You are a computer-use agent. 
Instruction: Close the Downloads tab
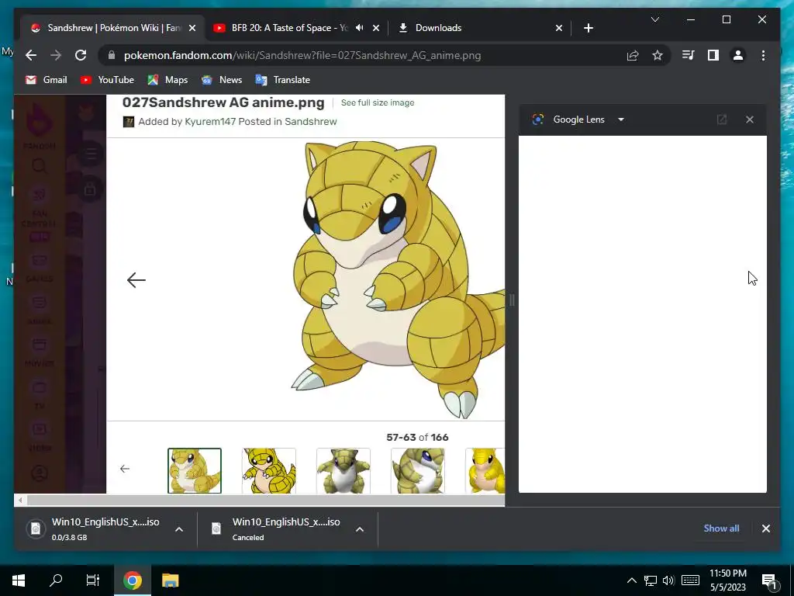click(x=558, y=28)
